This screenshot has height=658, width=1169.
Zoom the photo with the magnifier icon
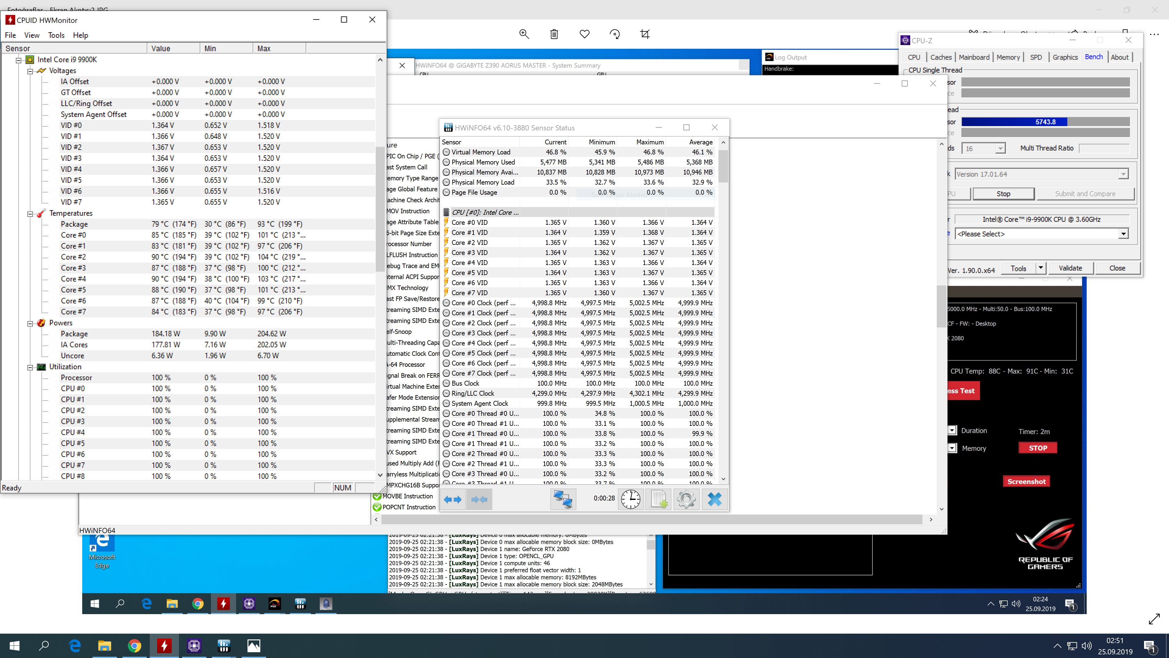524,34
